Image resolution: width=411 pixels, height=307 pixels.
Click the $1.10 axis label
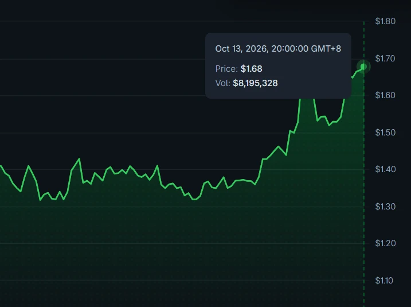pyautogui.click(x=384, y=281)
